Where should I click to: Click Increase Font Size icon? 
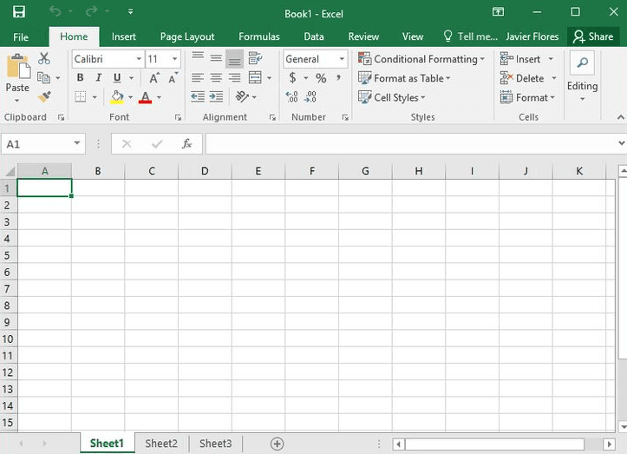154,78
